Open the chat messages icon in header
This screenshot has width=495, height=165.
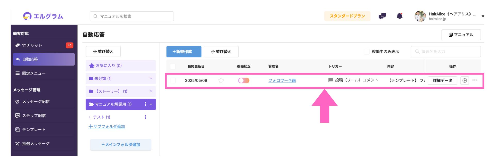(x=382, y=16)
